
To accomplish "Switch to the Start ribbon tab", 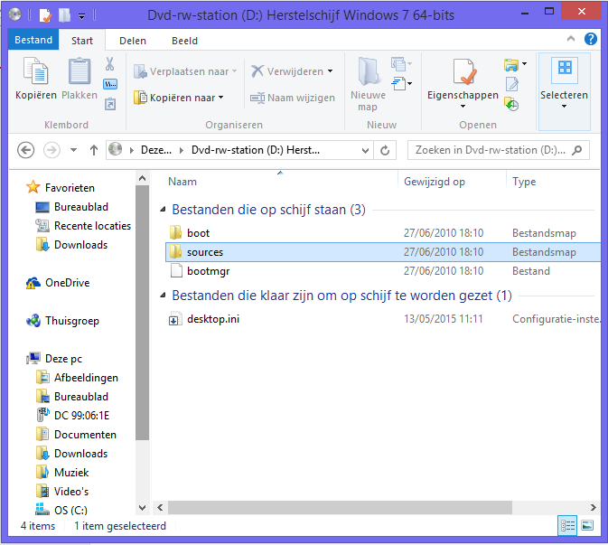I will pos(82,41).
